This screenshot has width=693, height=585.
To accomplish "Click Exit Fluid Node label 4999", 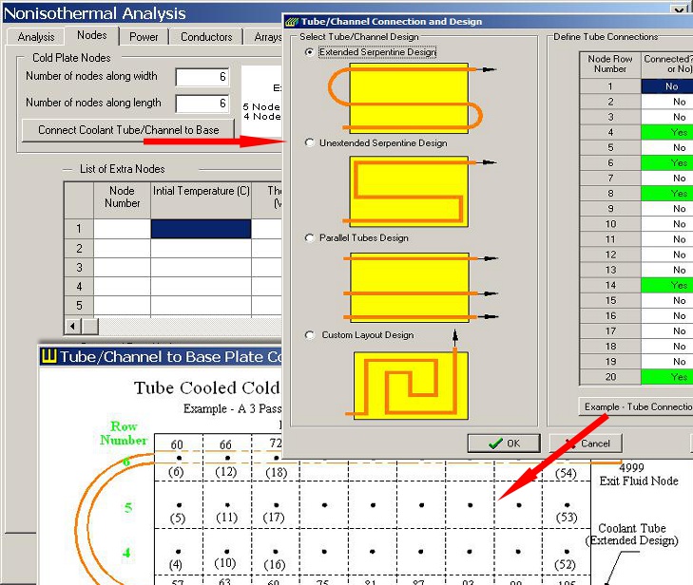I will pyautogui.click(x=631, y=467).
